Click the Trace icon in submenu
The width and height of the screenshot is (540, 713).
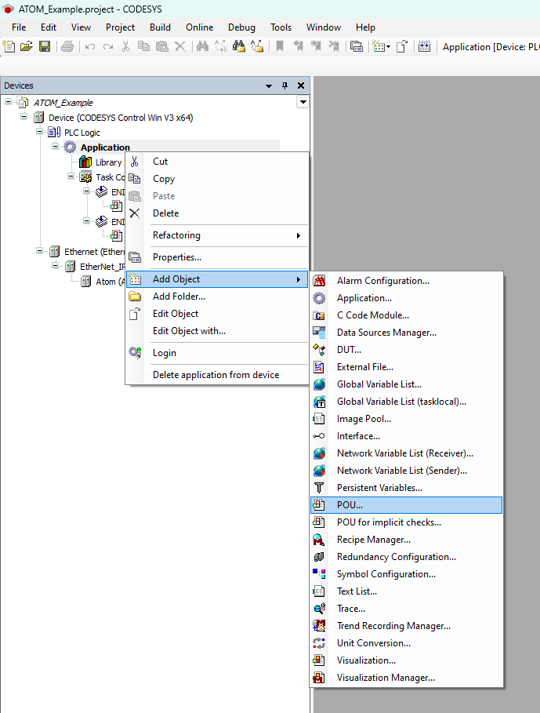click(x=319, y=609)
